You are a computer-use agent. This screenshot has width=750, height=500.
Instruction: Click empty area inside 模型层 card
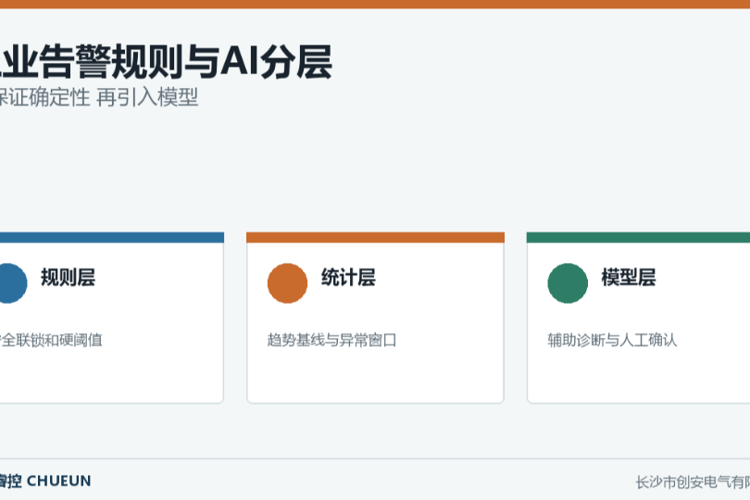[x=639, y=376]
